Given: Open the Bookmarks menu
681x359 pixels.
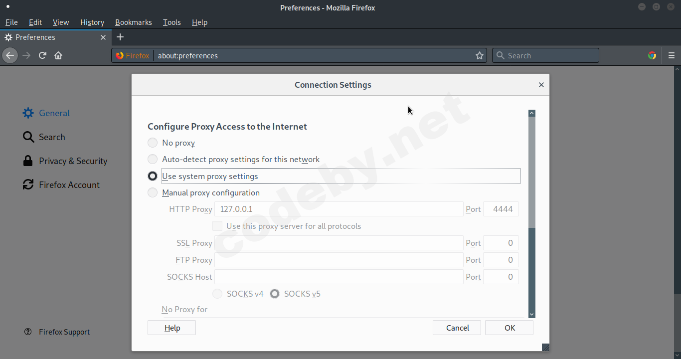Looking at the screenshot, I should (133, 22).
